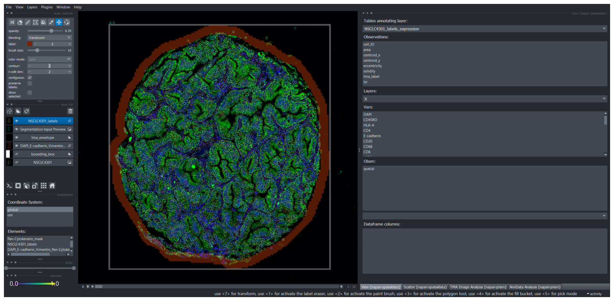This screenshot has height=301, width=614.
Task: Activate the color picker eyedropper tool
Action: click(x=51, y=22)
